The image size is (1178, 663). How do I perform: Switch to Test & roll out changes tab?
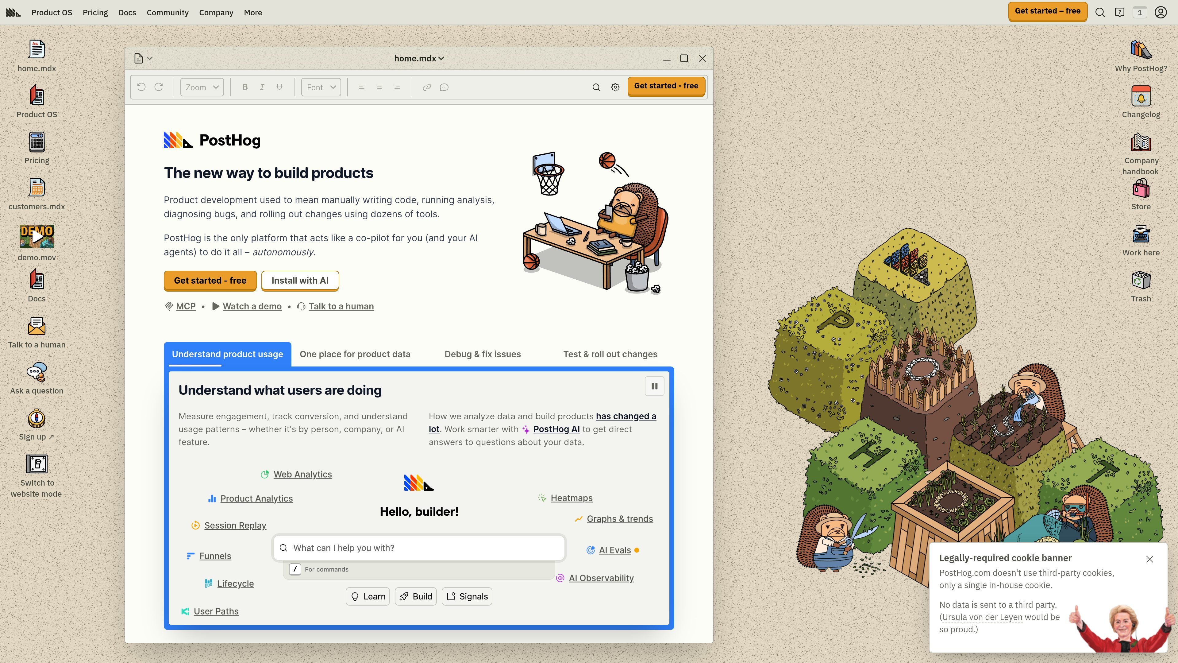pyautogui.click(x=610, y=354)
